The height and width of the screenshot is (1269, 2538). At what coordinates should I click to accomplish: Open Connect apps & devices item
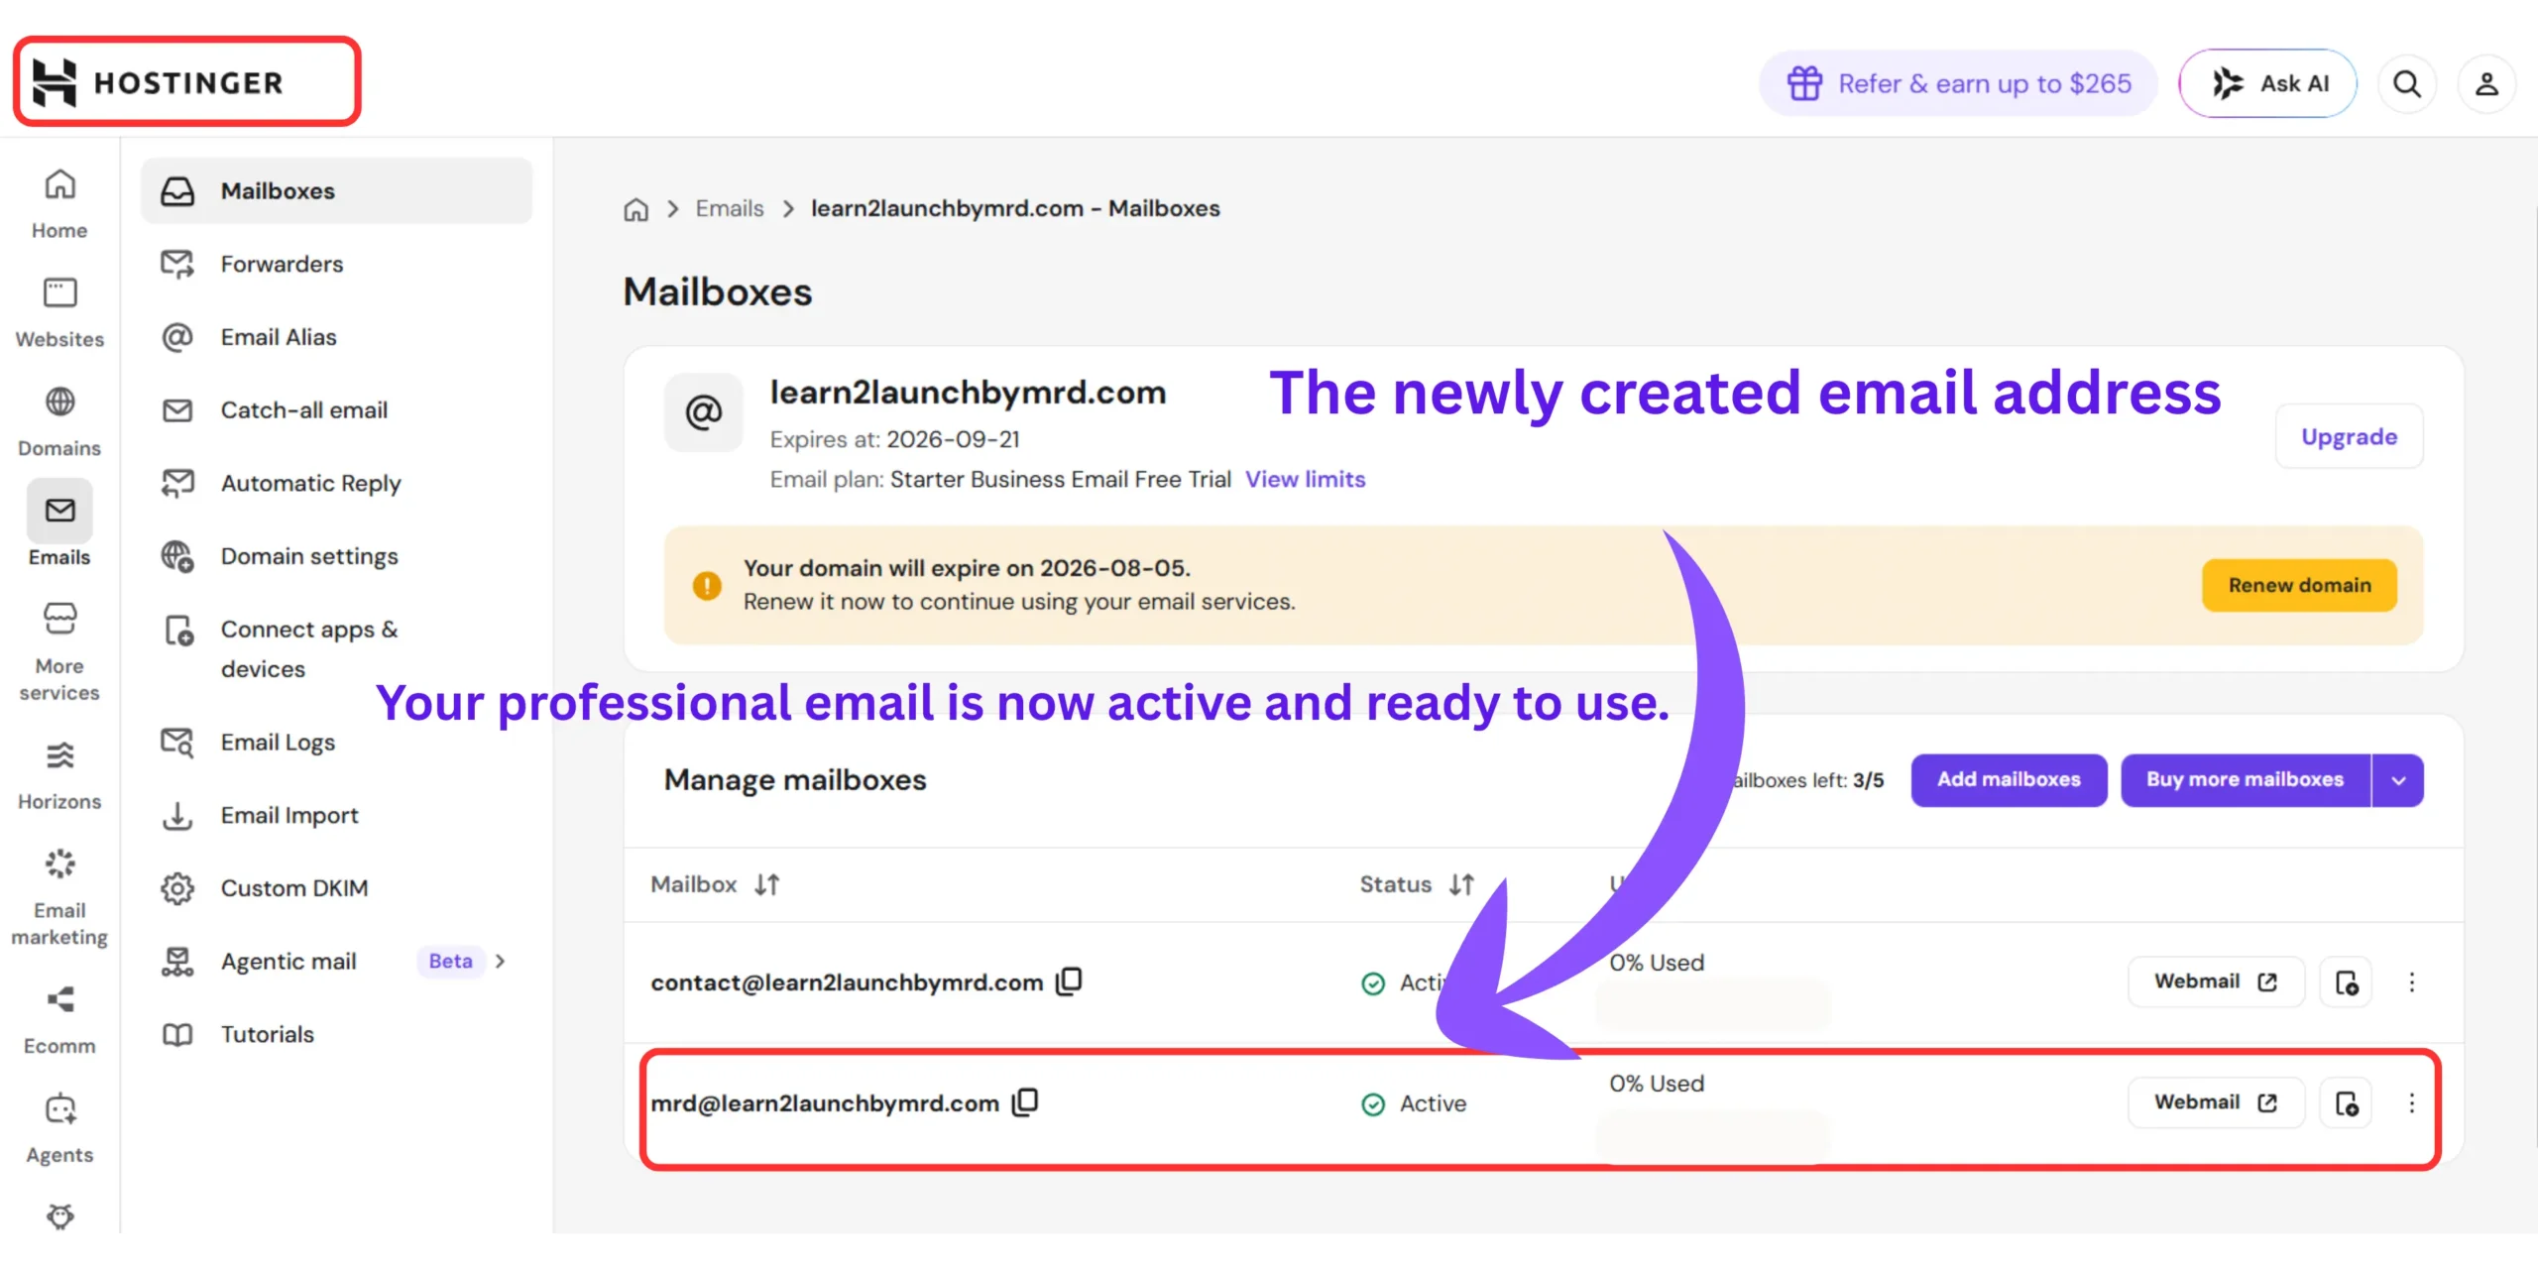point(336,648)
